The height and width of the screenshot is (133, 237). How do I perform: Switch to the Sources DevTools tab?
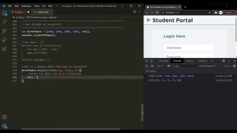coord(190,61)
